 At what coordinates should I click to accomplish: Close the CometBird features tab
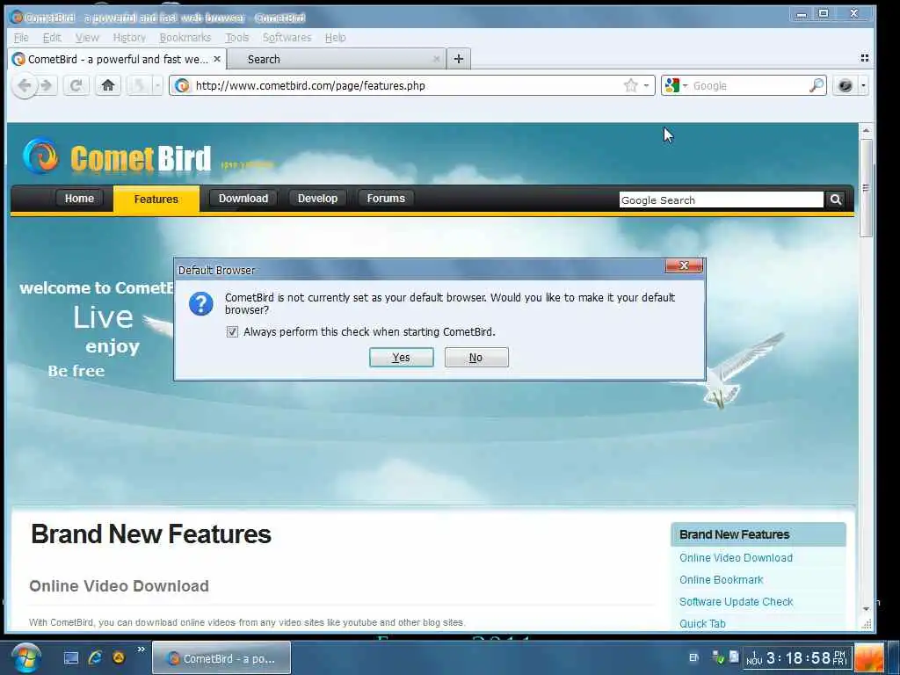(x=217, y=59)
